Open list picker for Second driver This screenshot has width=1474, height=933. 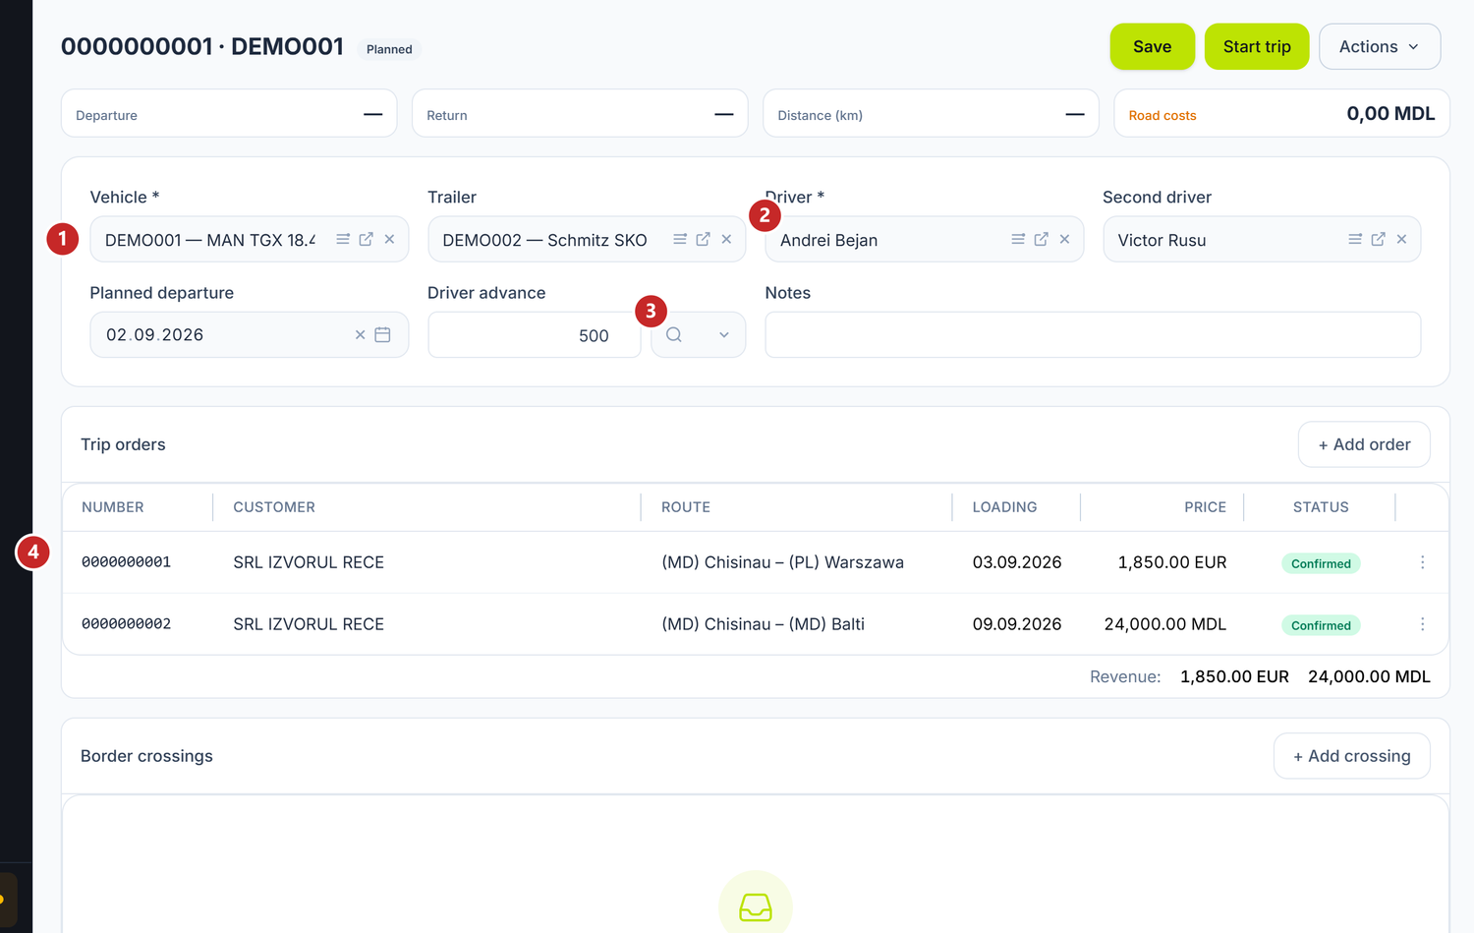tap(1355, 239)
